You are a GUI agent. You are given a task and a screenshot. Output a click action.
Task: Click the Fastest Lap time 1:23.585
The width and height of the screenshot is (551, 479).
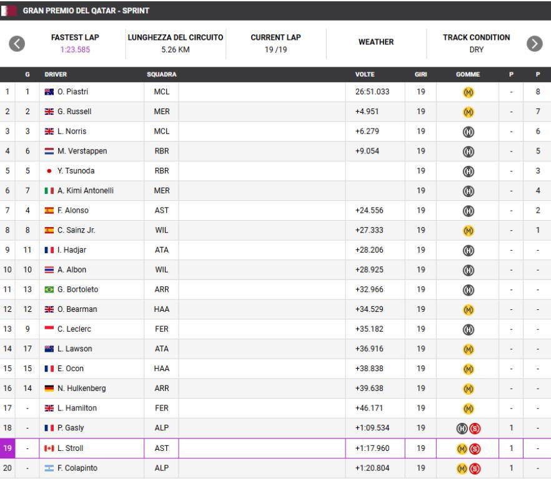coord(75,49)
